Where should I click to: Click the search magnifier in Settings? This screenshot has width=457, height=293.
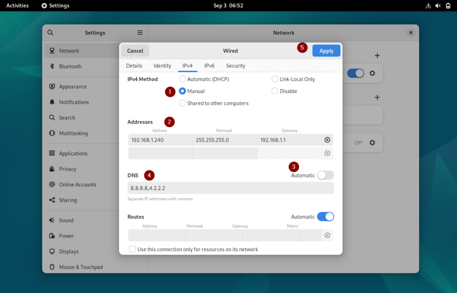pyautogui.click(x=50, y=33)
